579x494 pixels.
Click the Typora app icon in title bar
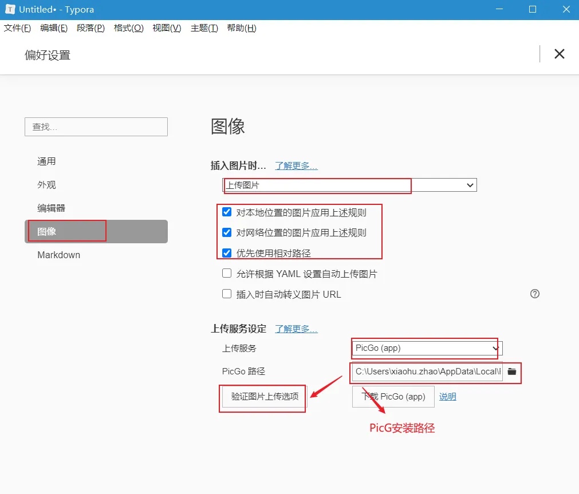pyautogui.click(x=9, y=10)
